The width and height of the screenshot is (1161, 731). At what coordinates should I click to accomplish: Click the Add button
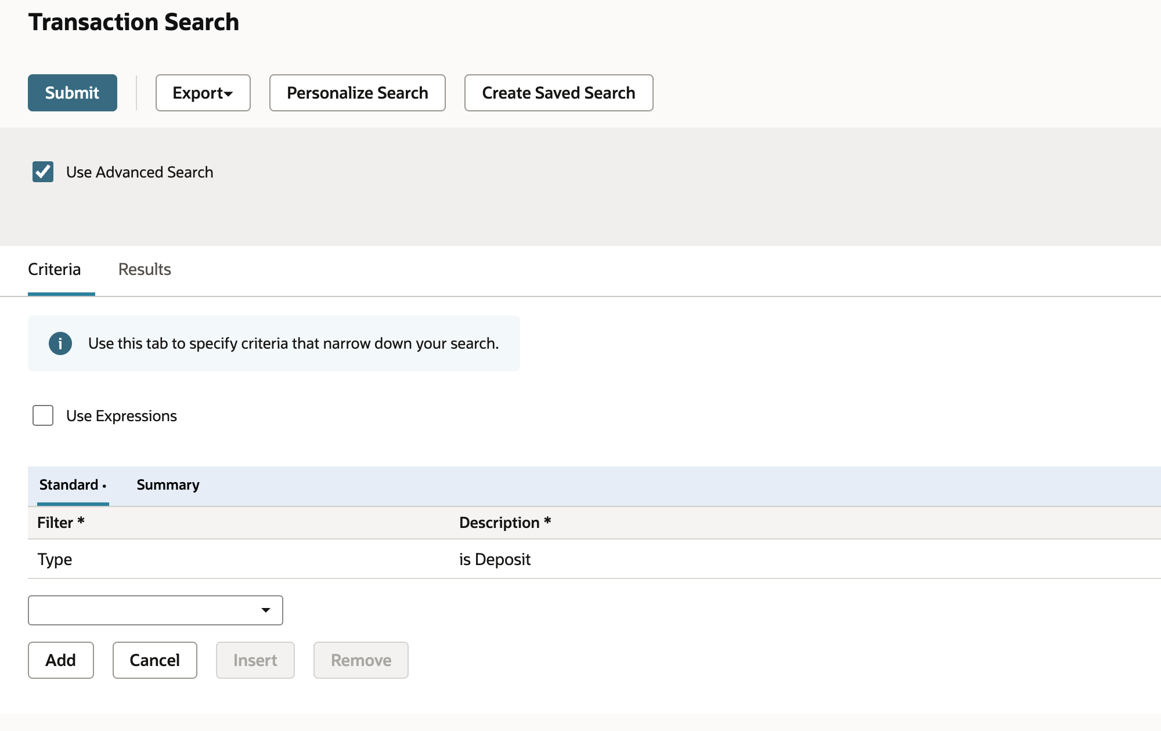click(x=61, y=660)
